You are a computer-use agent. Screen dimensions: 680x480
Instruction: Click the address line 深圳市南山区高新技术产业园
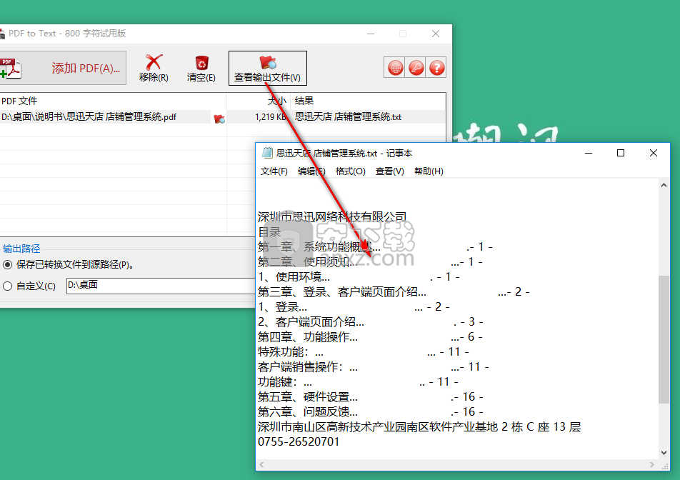click(419, 426)
